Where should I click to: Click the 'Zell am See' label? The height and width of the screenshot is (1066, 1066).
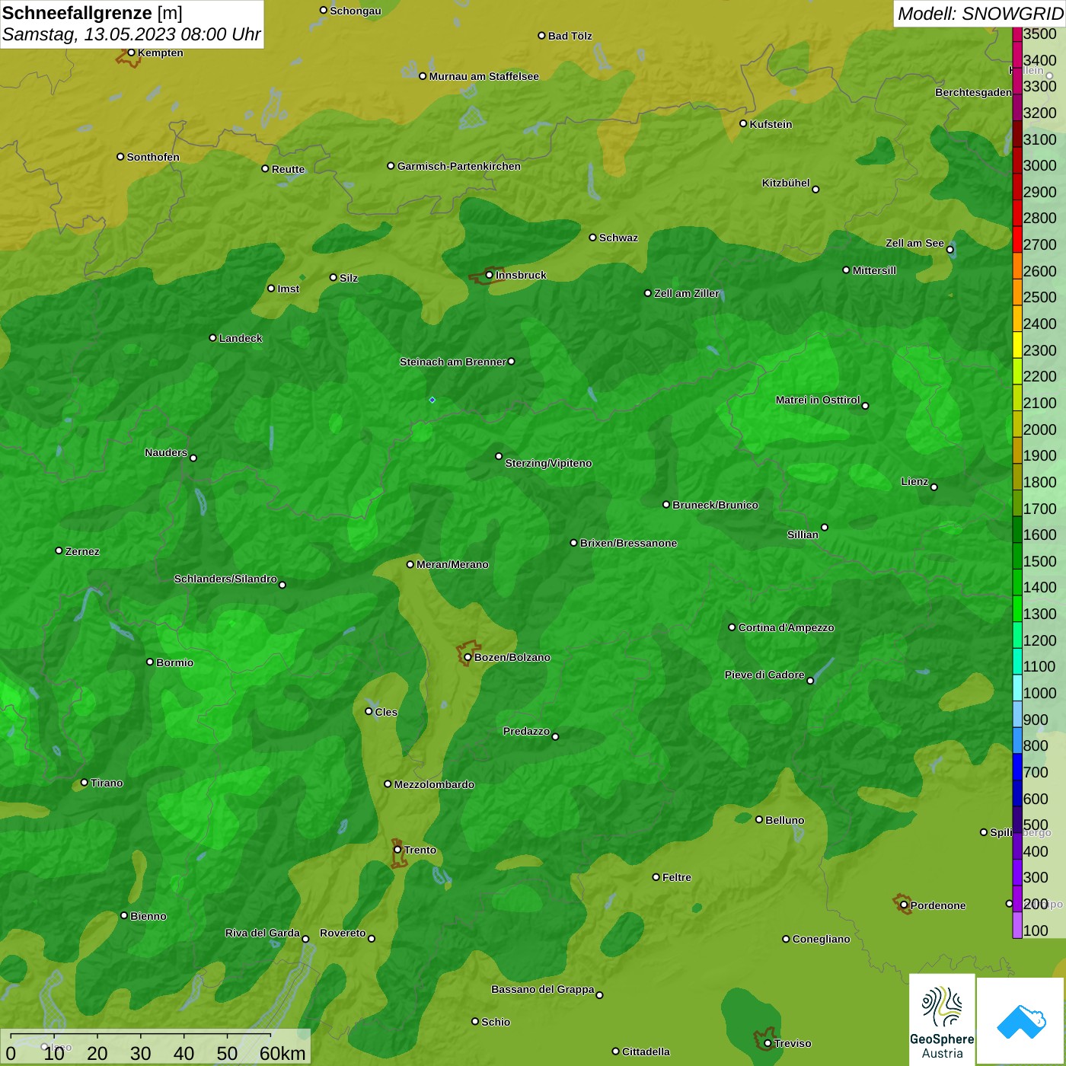tap(914, 243)
